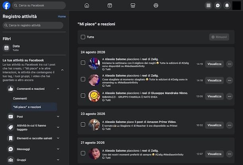Viewport: 243px width, 165px height.
Task: Open the Marketplace icon in top bar
Action: pos(133,6)
